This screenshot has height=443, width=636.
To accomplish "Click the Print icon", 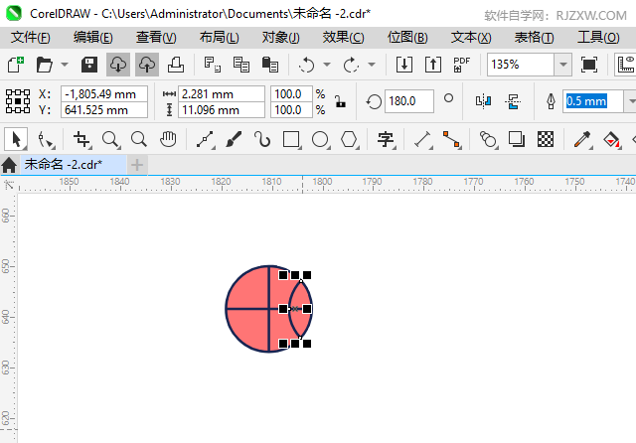I will 176,65.
